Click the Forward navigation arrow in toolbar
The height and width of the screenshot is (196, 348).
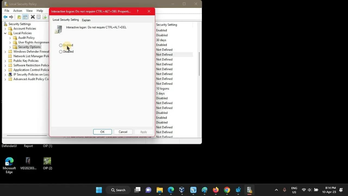click(x=11, y=17)
